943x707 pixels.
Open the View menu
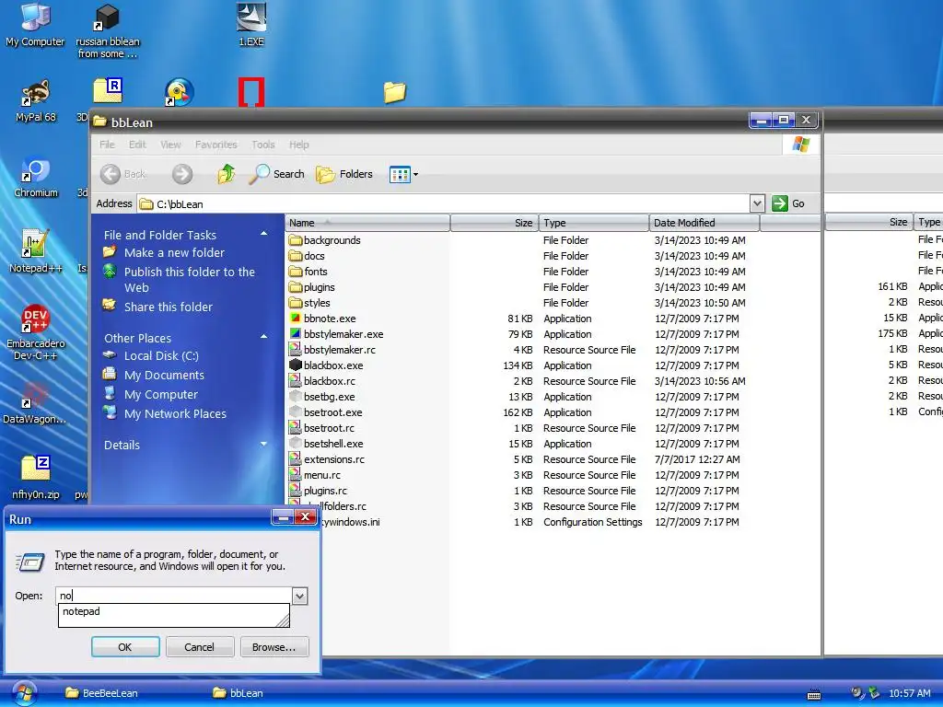click(170, 145)
